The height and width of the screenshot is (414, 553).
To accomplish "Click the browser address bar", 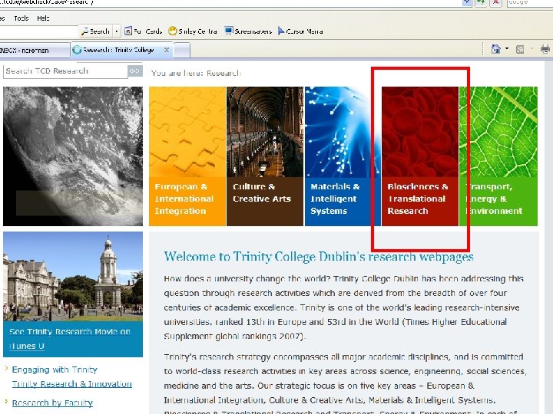I will (x=231, y=2).
